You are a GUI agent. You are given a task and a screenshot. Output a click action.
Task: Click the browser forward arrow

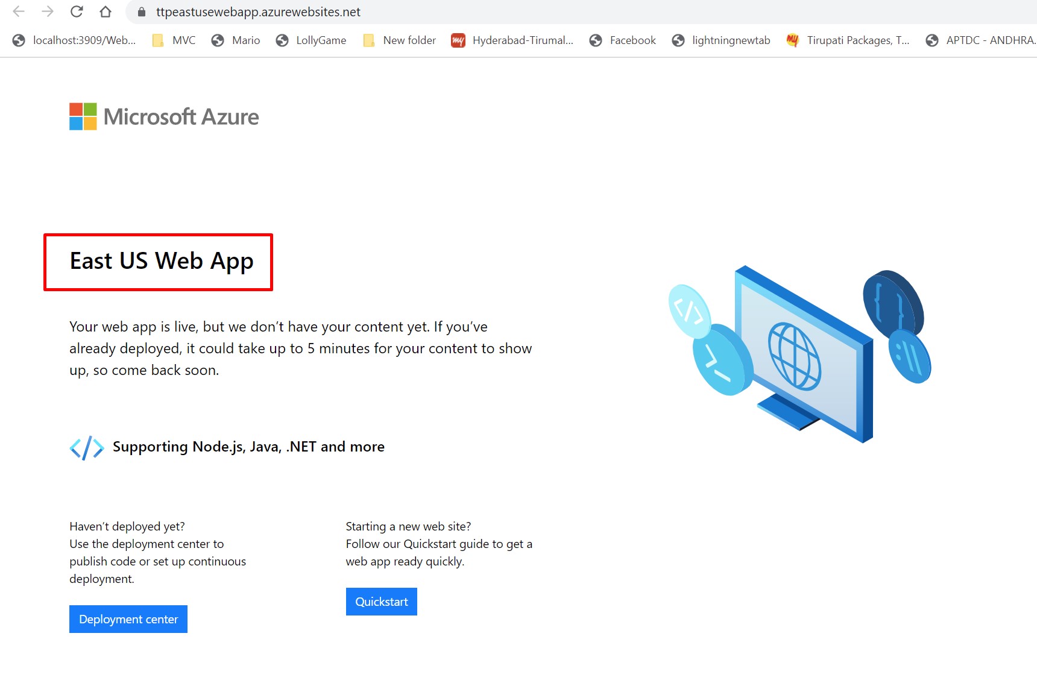48,11
